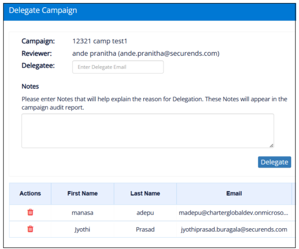The image size is (299, 249).
Task: Click the last name cell adepu
Action: click(145, 213)
